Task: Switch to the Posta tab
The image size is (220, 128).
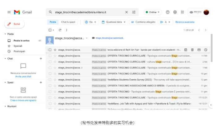Action: pyautogui.click(x=53, y=22)
